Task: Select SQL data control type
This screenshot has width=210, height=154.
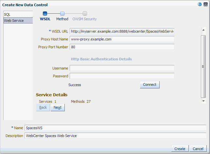Action: point(18,14)
